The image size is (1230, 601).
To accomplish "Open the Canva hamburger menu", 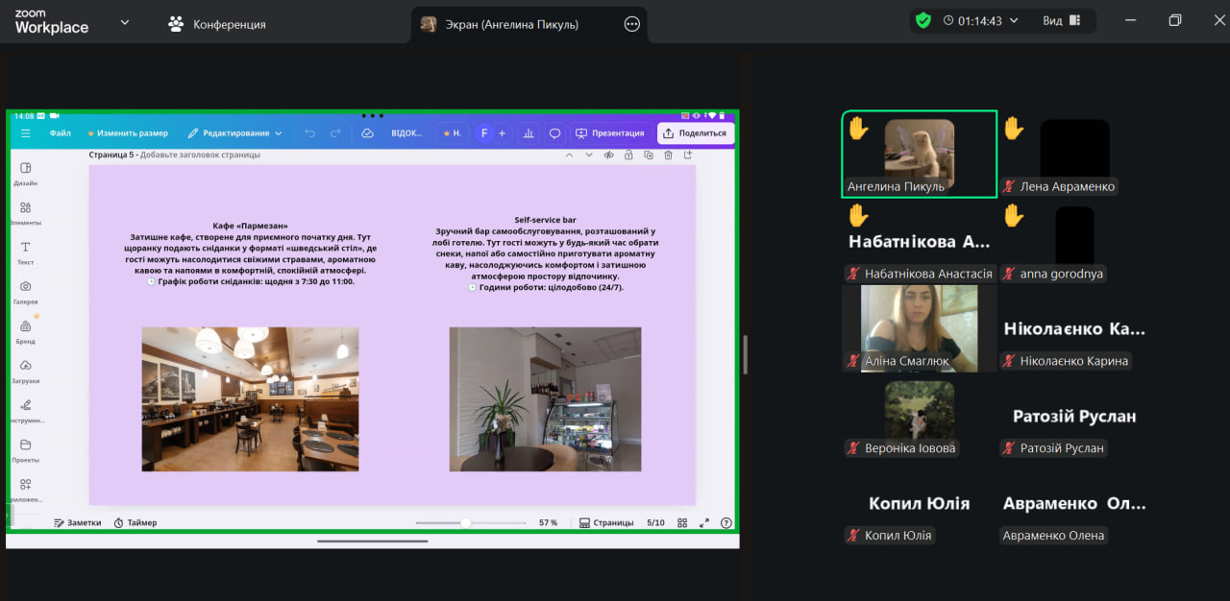I will point(25,133).
